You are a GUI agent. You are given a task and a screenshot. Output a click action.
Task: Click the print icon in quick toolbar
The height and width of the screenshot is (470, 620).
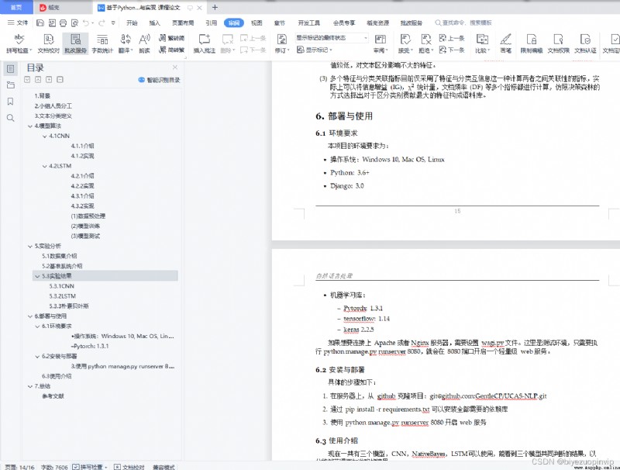63,23
